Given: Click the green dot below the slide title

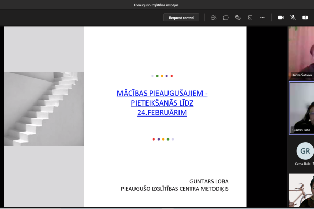Looking at the screenshot, I should coord(167,139).
